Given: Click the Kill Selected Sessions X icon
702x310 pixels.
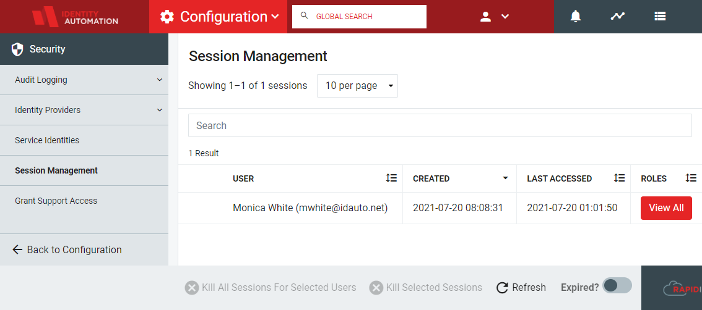Looking at the screenshot, I should point(376,288).
